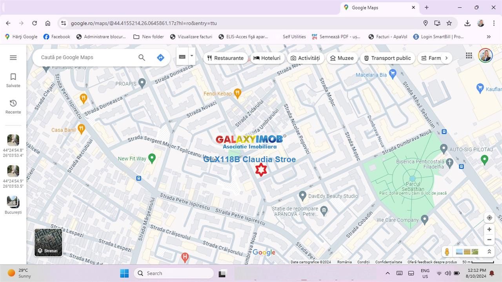
Task: Click the Salvate bookmark icon
Action: pyautogui.click(x=13, y=77)
